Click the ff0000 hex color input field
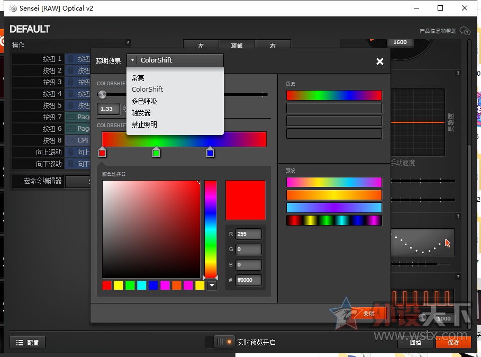 pyautogui.click(x=248, y=280)
